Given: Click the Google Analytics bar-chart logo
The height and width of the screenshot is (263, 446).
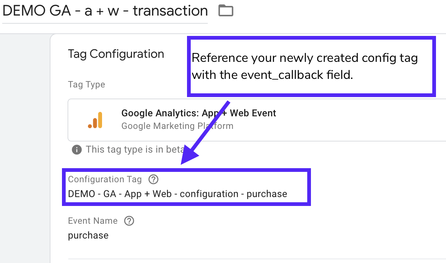Looking at the screenshot, I should point(95,120).
